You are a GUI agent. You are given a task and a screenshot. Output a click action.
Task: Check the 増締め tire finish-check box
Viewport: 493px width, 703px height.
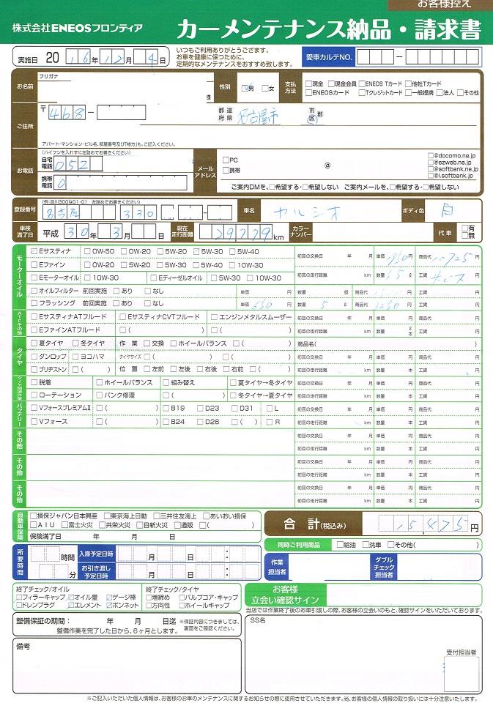coord(149,598)
